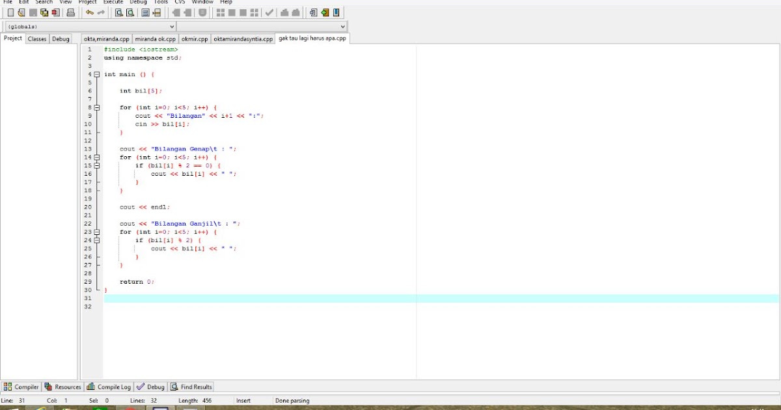Image resolution: width=781 pixels, height=410 pixels.
Task: Switch to okmir.cpp file tab
Action: 195,39
